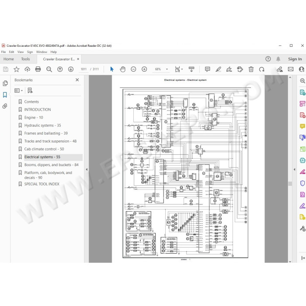The image size is (306, 306).
Task: Open the Window menu
Action: [42, 52]
